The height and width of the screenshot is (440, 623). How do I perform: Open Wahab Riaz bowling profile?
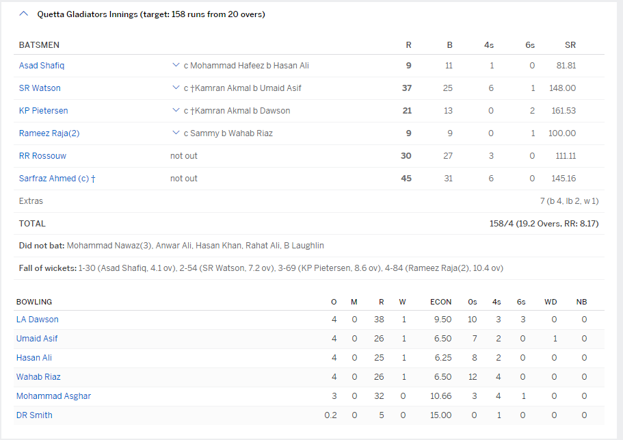click(x=38, y=377)
